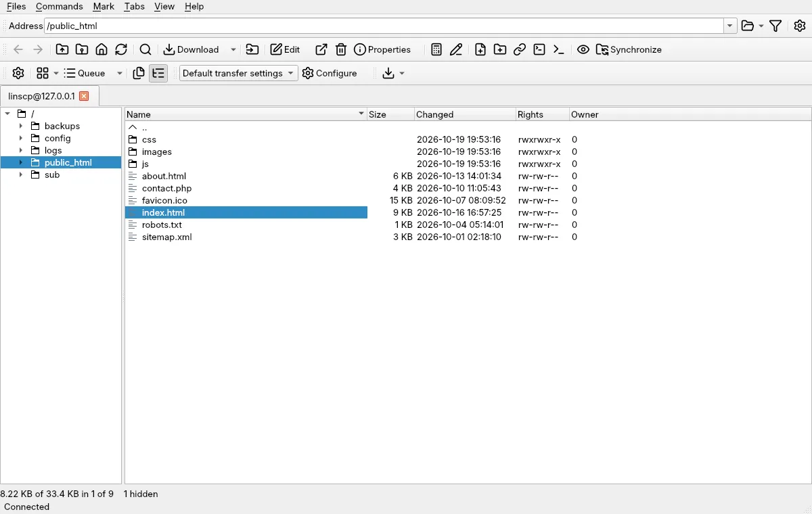Image resolution: width=812 pixels, height=514 pixels.
Task: Expand the sub tree folder
Action: coord(21,174)
